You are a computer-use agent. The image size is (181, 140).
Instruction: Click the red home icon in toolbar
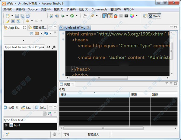point(116,16)
